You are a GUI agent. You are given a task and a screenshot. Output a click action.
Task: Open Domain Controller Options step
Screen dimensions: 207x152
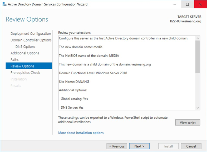pyautogui.click(x=31, y=40)
